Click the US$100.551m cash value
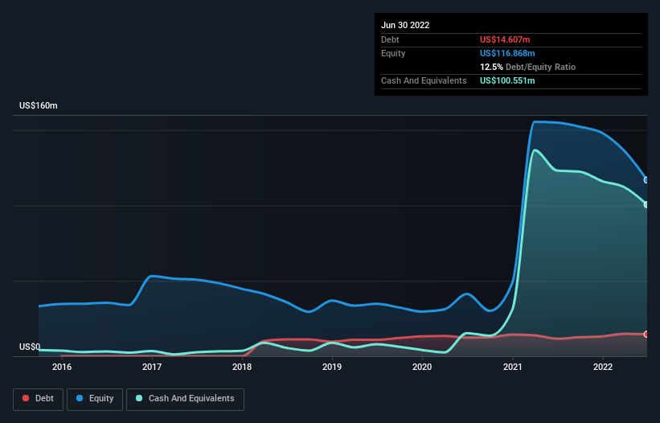 coord(507,80)
